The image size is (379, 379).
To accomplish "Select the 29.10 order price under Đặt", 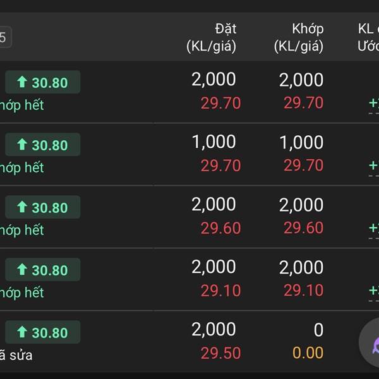I will tap(220, 290).
